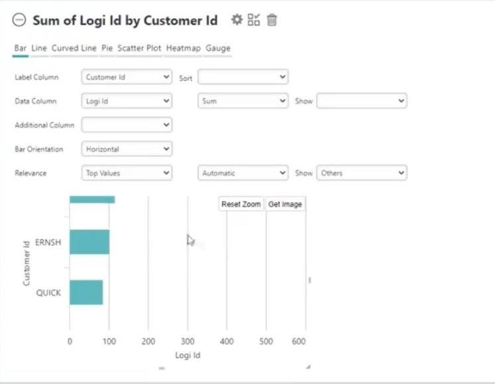
Task: Open the Gauge chart tab
Action: (x=218, y=48)
